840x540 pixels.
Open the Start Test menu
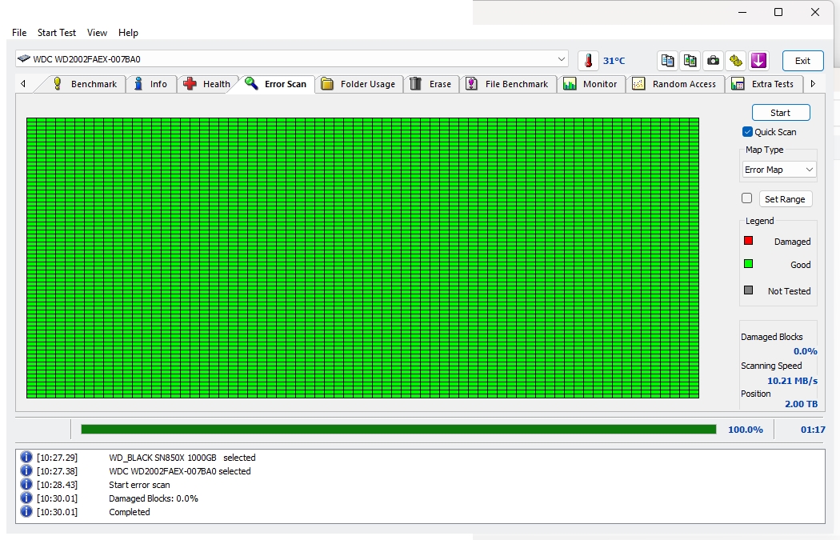(57, 33)
